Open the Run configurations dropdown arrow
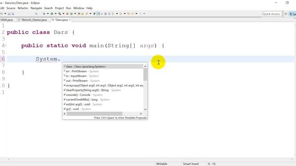Viewport: 296px width, 166px height. 55,14
